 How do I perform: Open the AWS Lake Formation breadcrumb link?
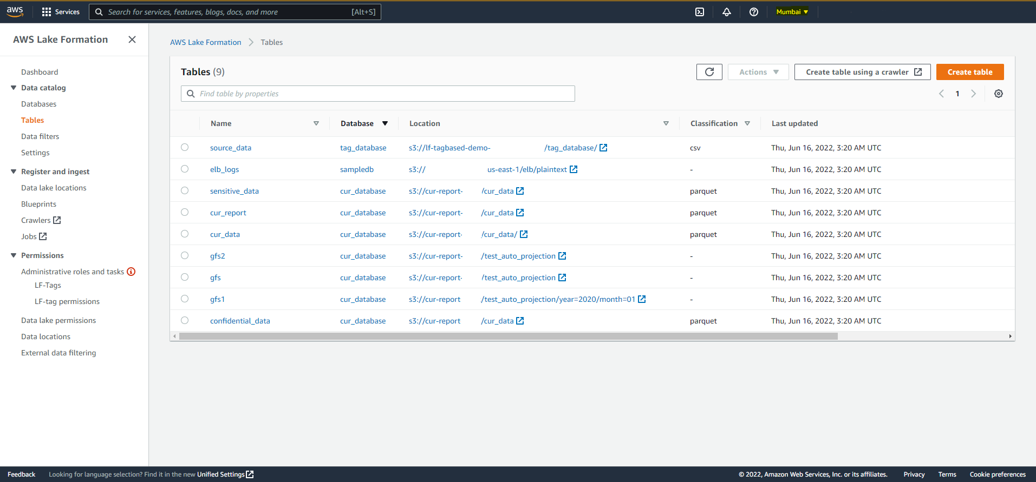coord(206,42)
